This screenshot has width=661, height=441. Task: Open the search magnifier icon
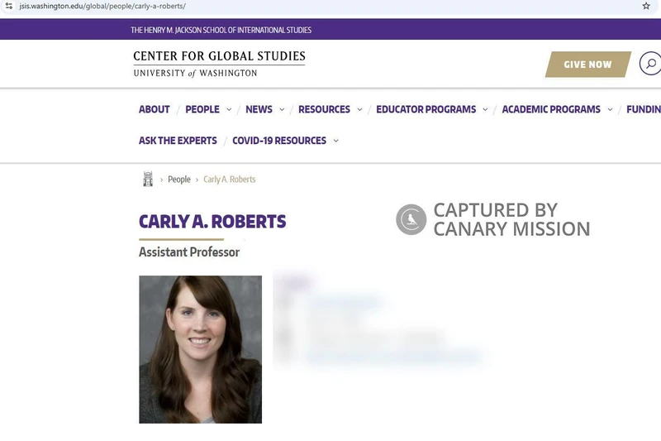click(x=651, y=64)
